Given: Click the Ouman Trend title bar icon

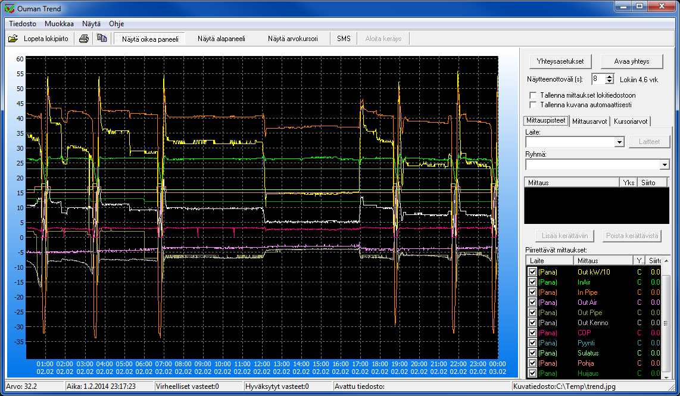Looking at the screenshot, I should point(8,8).
